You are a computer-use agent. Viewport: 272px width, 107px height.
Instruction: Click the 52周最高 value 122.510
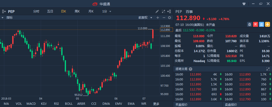231,56
